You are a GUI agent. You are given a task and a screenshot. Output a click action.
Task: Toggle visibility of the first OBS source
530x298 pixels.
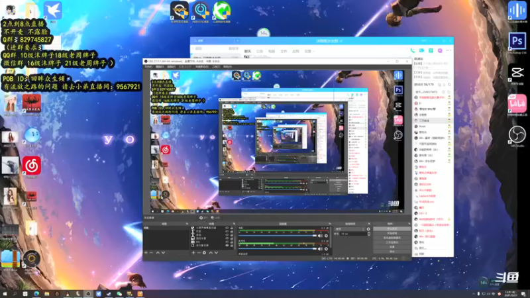pyautogui.click(x=227, y=228)
